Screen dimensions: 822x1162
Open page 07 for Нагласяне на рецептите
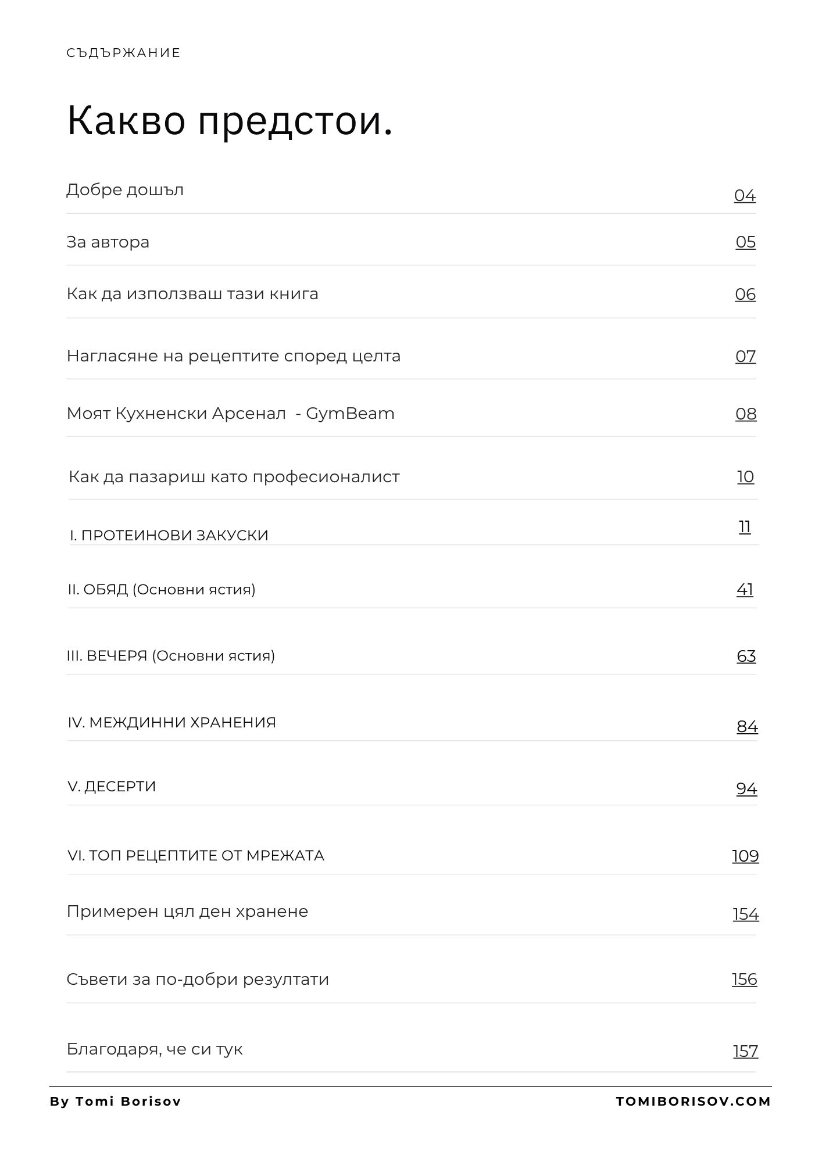tap(746, 356)
